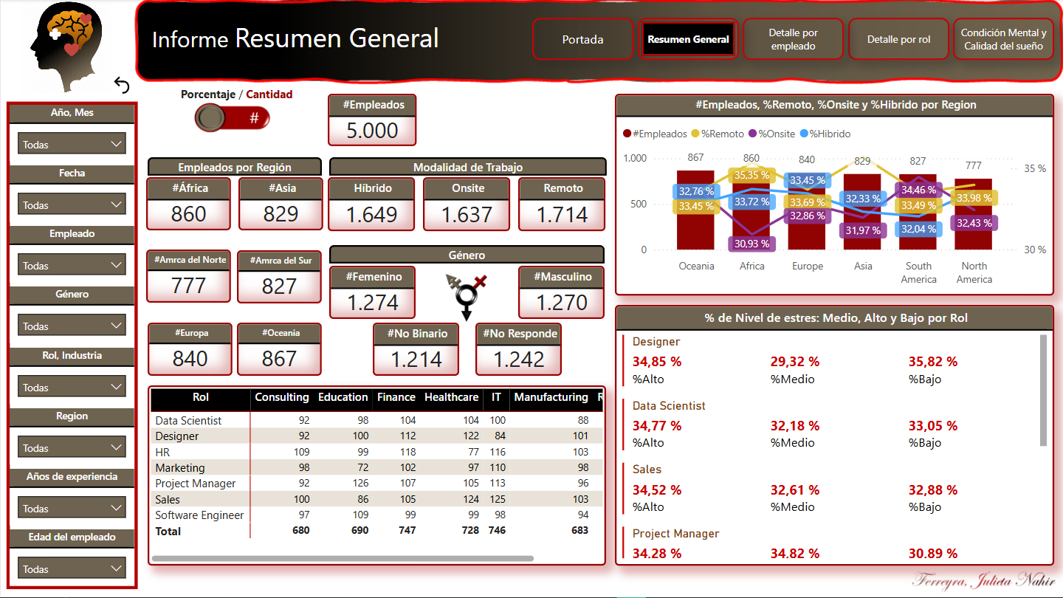Click the Project Manager stress card title
Image resolution: width=1063 pixels, height=598 pixels.
point(676,534)
